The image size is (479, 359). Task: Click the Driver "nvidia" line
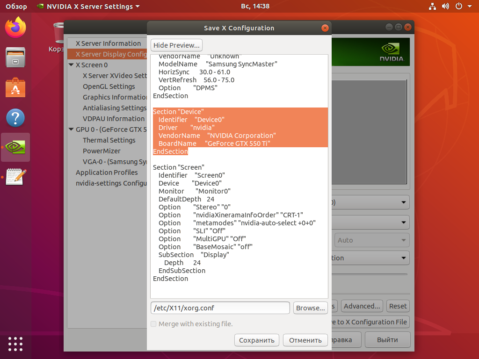pyautogui.click(x=186, y=128)
